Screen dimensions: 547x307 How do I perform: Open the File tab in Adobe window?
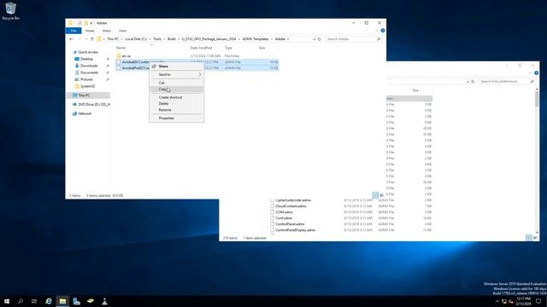74,31
